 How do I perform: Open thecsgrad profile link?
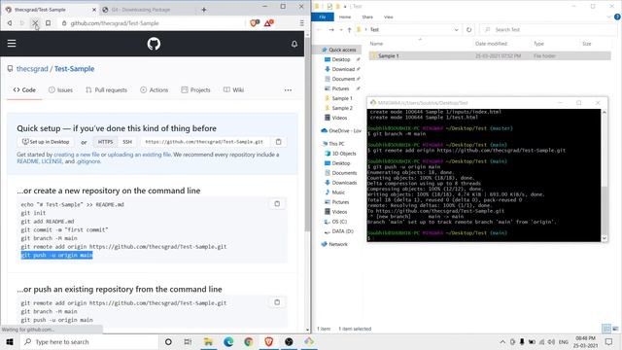coord(32,69)
